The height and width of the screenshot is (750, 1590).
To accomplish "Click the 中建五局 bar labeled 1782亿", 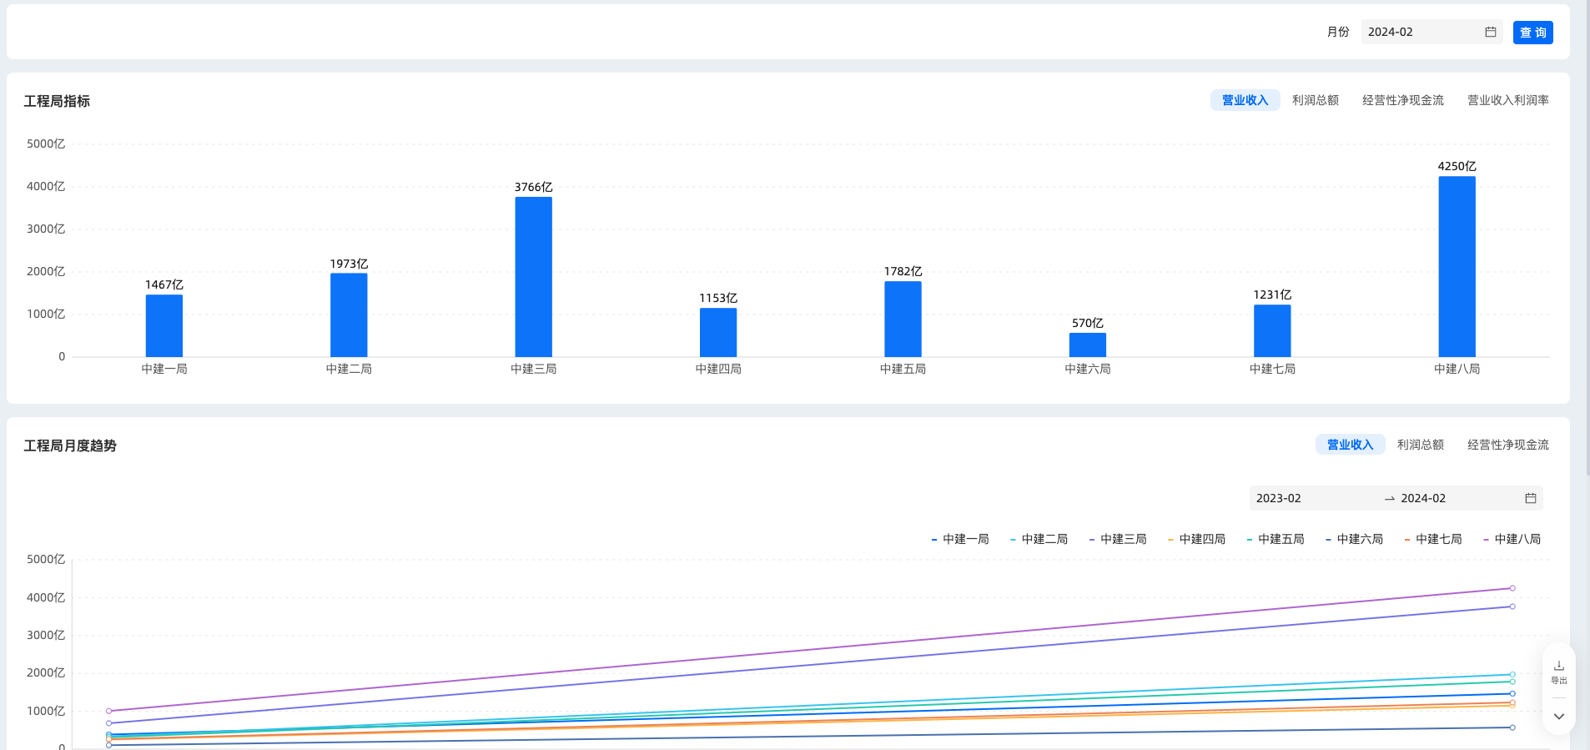I will (x=903, y=319).
